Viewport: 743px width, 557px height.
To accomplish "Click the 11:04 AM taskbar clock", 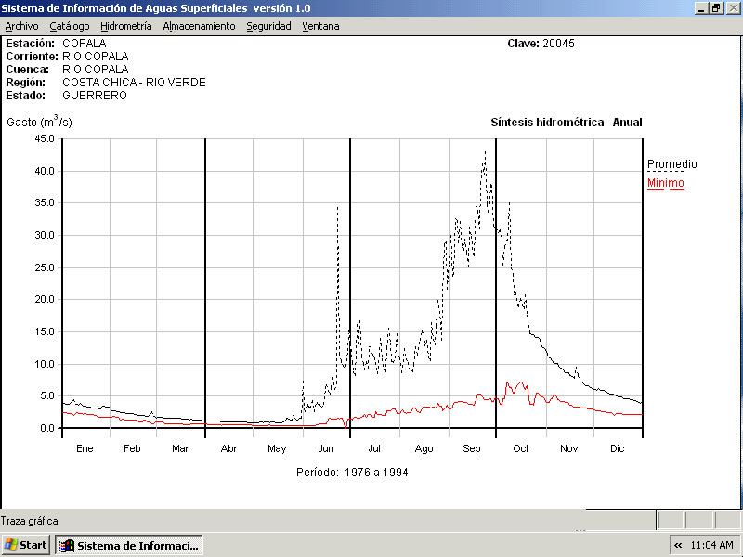I will click(x=712, y=545).
